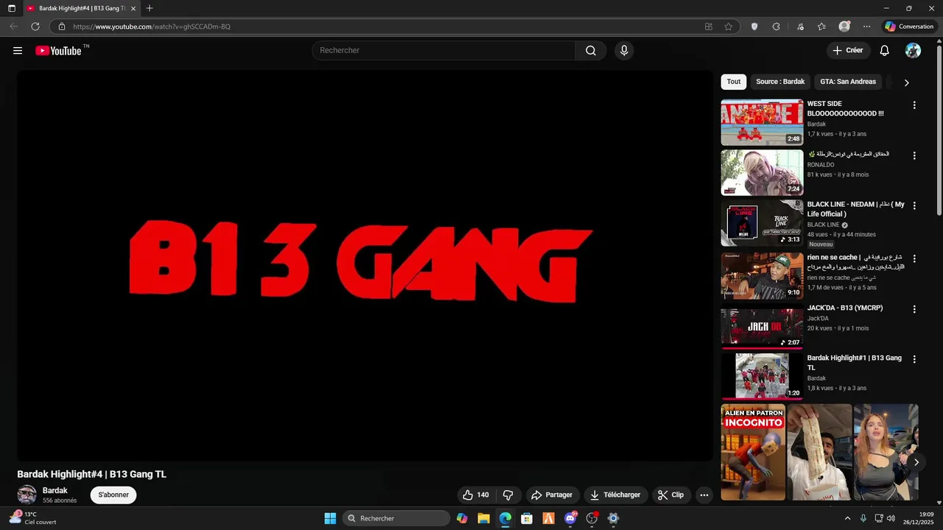Viewport: 943px width, 530px height.
Task: Click the Télécharger download button
Action: [x=615, y=495]
